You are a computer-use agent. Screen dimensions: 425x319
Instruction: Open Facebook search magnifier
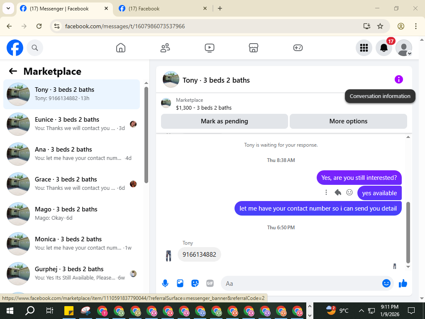[35, 48]
